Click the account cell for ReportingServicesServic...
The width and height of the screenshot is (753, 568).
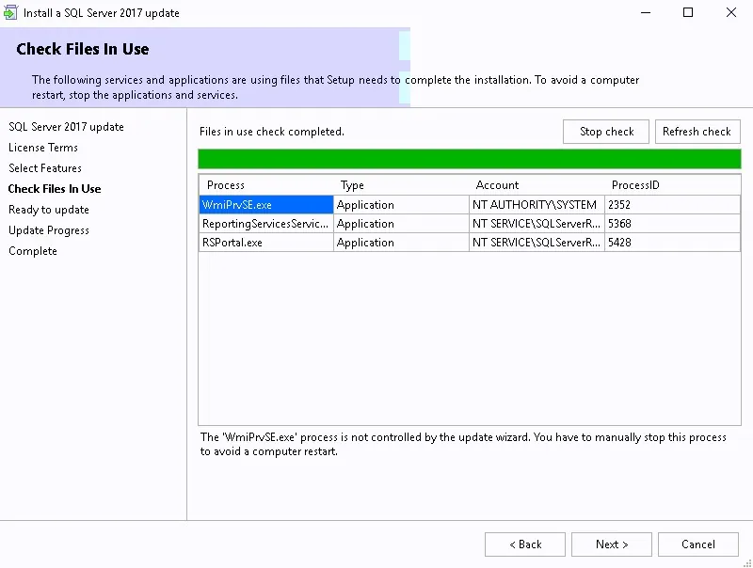(537, 224)
